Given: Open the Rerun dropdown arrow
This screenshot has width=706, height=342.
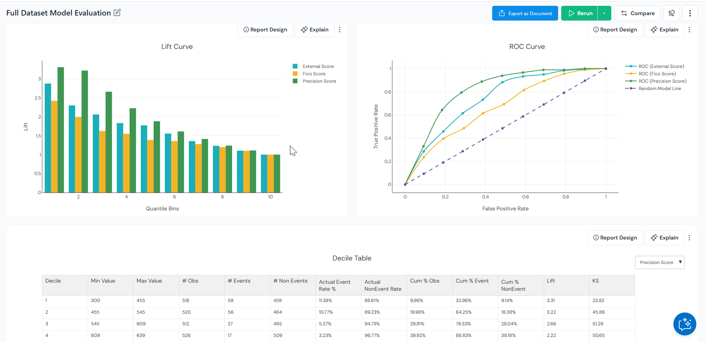Looking at the screenshot, I should (604, 13).
